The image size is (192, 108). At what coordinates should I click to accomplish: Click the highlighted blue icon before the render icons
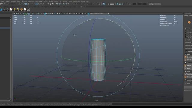(104, 4)
